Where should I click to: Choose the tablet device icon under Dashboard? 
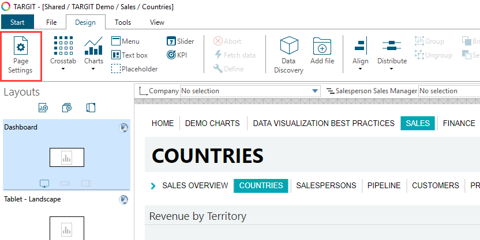[86, 184]
